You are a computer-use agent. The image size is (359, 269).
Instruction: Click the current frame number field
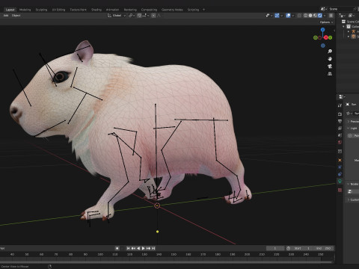(275, 248)
